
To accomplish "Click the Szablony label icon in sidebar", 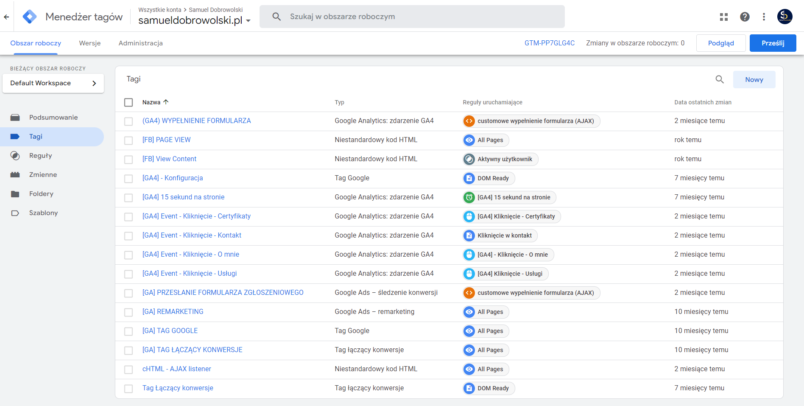I will [x=15, y=213].
